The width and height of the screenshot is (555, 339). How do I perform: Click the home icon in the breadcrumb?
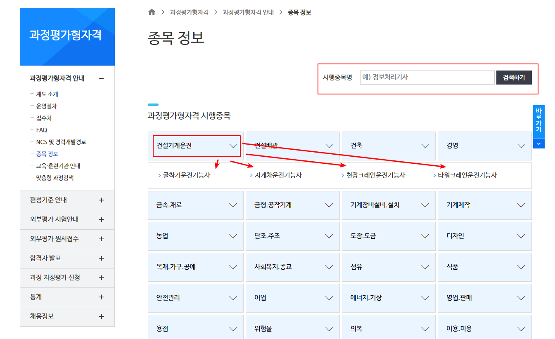tap(152, 12)
